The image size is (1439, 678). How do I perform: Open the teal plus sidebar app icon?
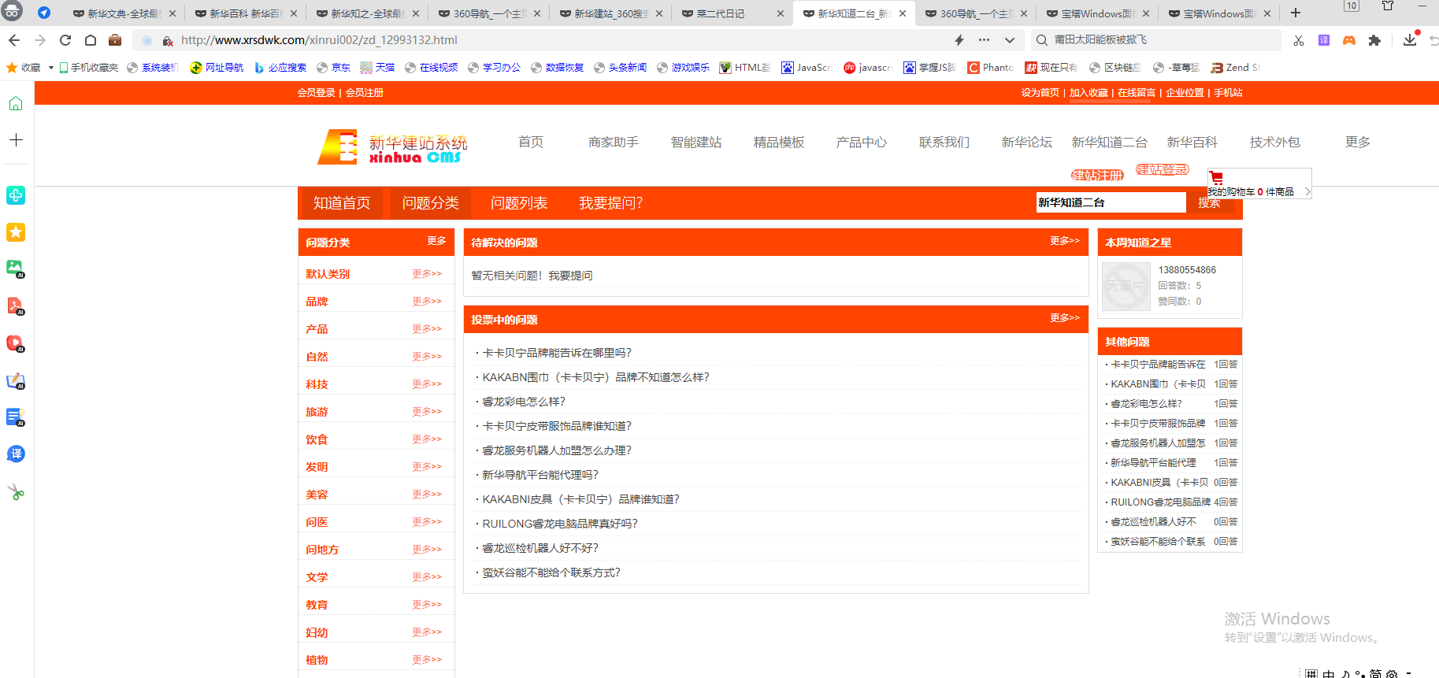click(x=16, y=195)
